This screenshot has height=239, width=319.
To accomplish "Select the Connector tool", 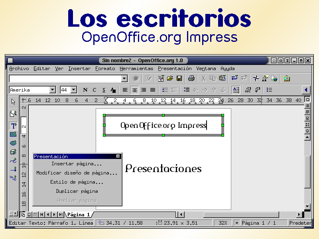I will (13, 178).
